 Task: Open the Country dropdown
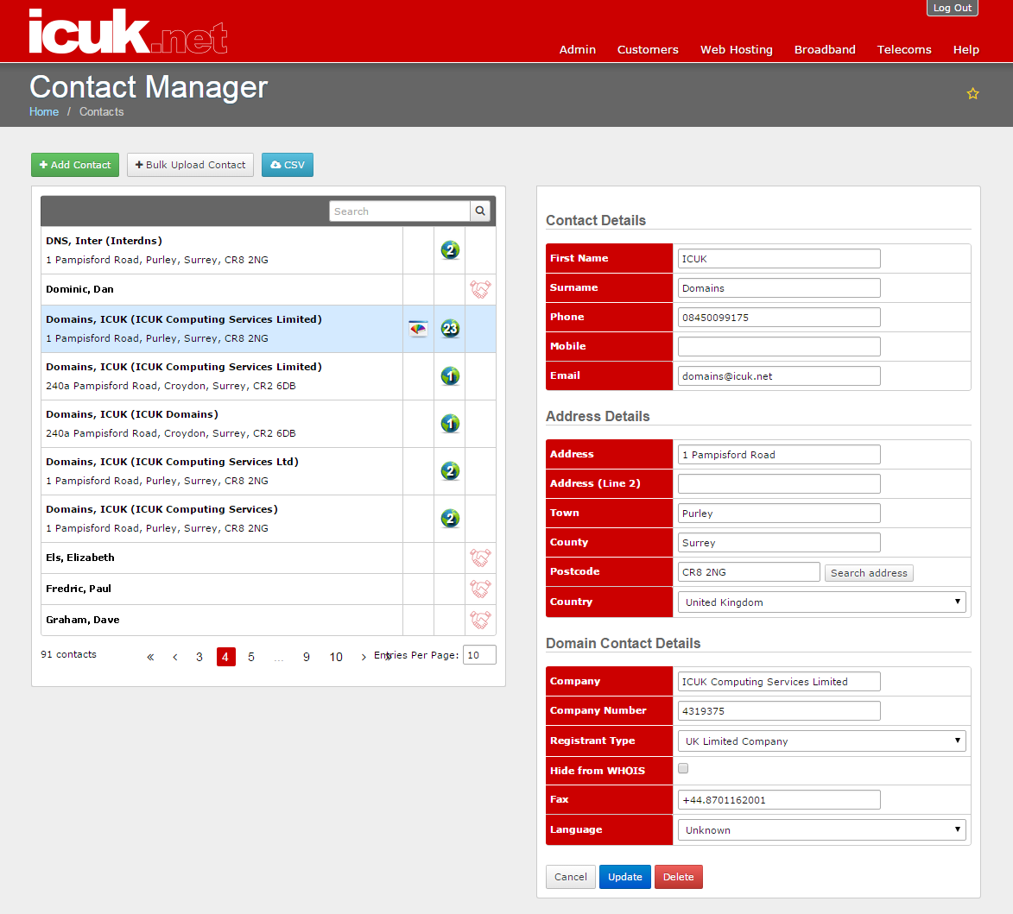click(x=821, y=602)
